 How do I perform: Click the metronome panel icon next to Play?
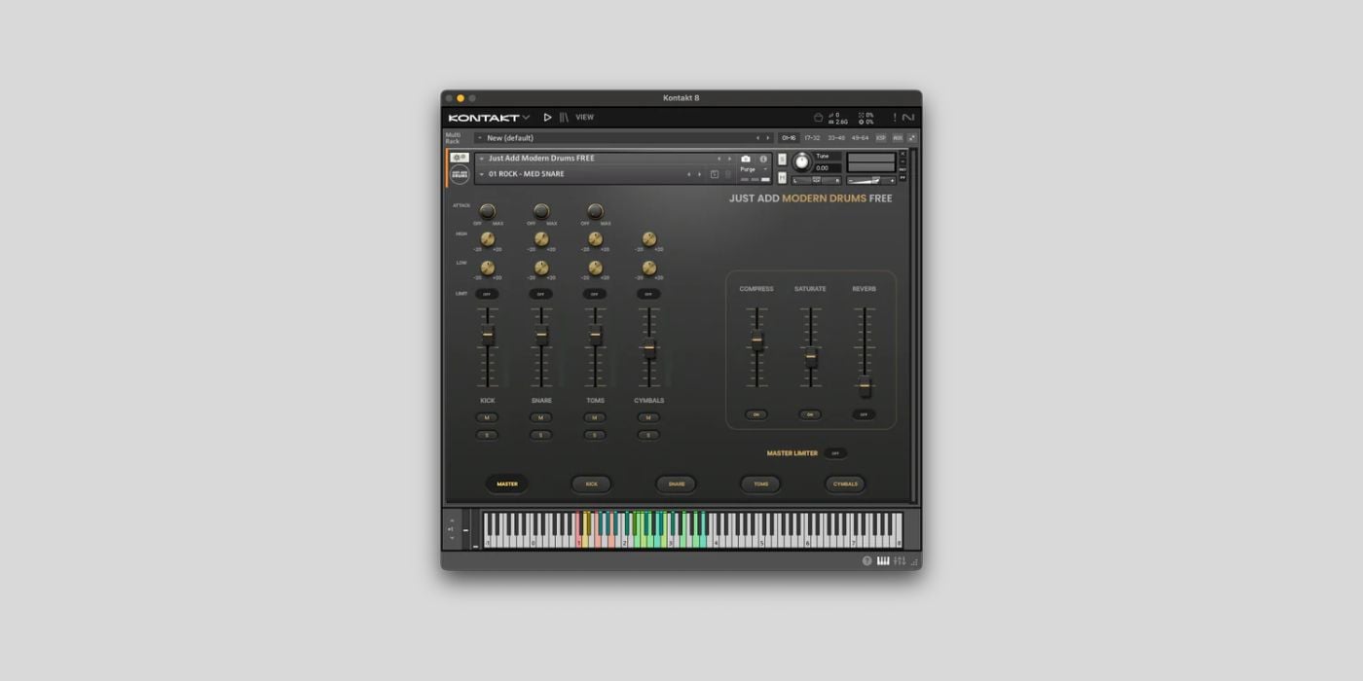(x=564, y=117)
